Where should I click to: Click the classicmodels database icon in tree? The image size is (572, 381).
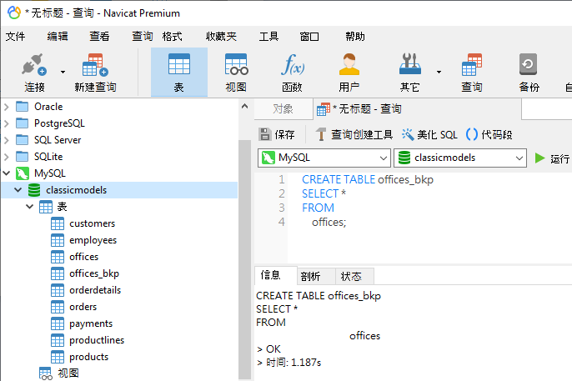34,190
